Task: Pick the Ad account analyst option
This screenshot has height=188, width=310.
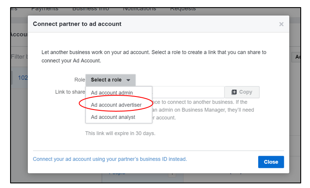Action: point(113,117)
